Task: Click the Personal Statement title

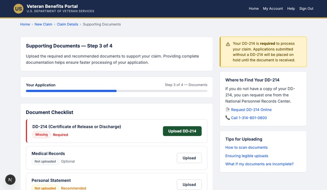Action: pos(51,180)
